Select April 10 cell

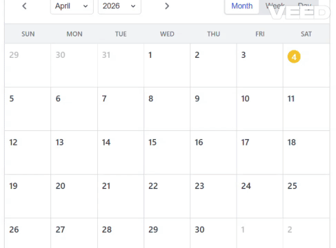point(259,109)
